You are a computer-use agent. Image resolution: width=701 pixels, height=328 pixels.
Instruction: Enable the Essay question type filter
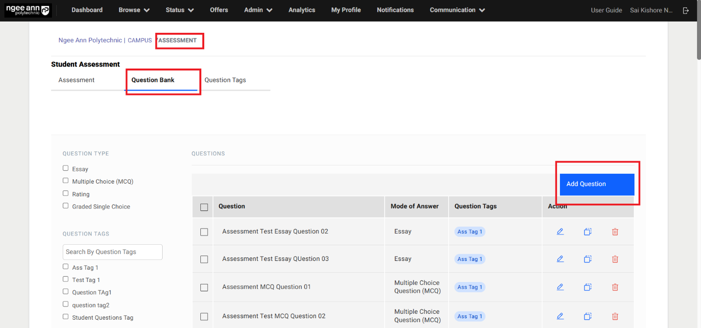(66, 168)
